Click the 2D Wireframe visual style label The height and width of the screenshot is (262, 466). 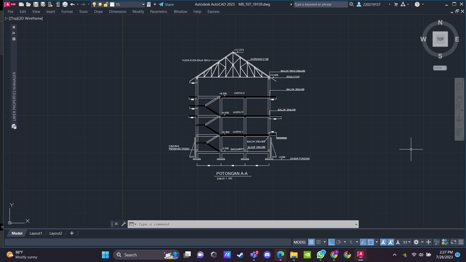(31, 18)
